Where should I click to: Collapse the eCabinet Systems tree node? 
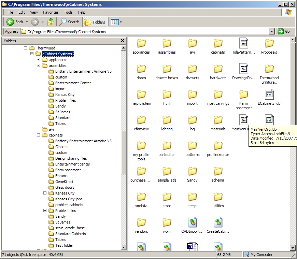pos(32,54)
